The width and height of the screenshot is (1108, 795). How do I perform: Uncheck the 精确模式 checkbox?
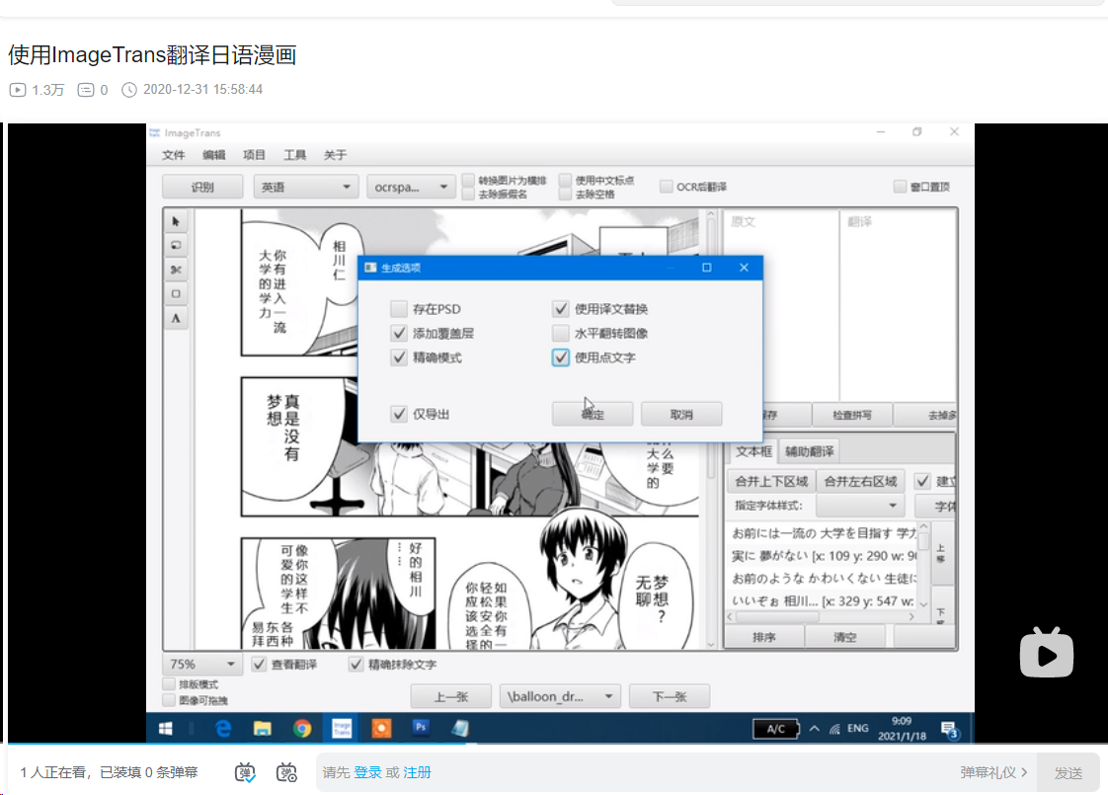click(x=399, y=357)
